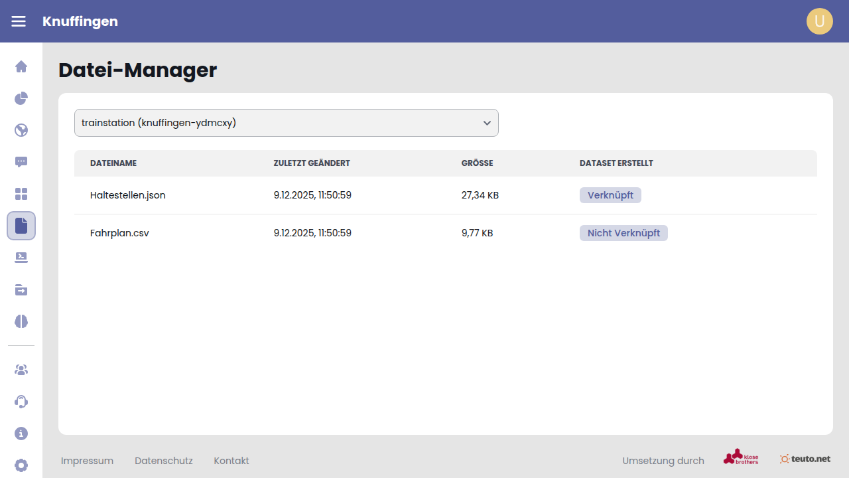The height and width of the screenshot is (478, 849).
Task: Select the file manager document icon
Action: (x=21, y=226)
